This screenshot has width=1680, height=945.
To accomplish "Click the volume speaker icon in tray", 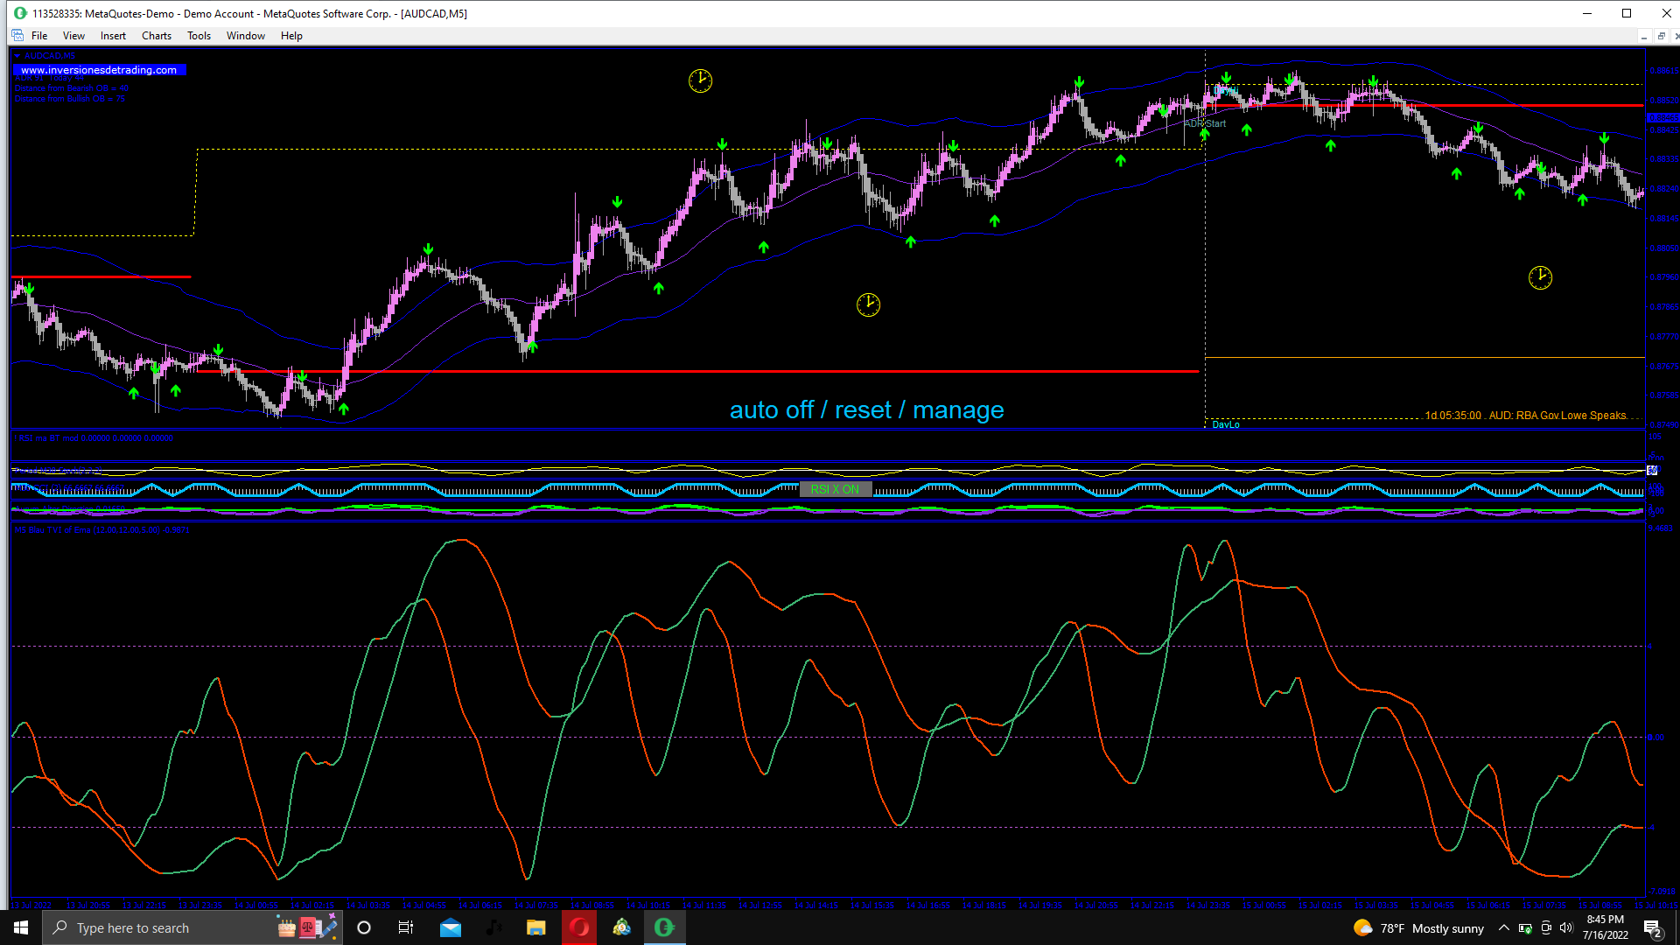I will pyautogui.click(x=1566, y=927).
